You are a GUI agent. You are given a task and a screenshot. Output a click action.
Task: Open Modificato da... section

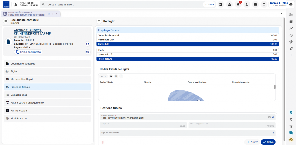tap(47, 118)
